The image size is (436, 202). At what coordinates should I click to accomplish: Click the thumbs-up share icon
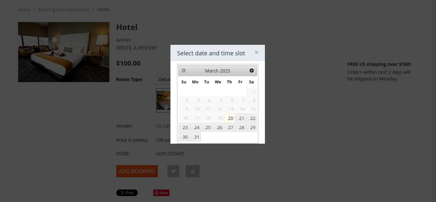(193, 171)
